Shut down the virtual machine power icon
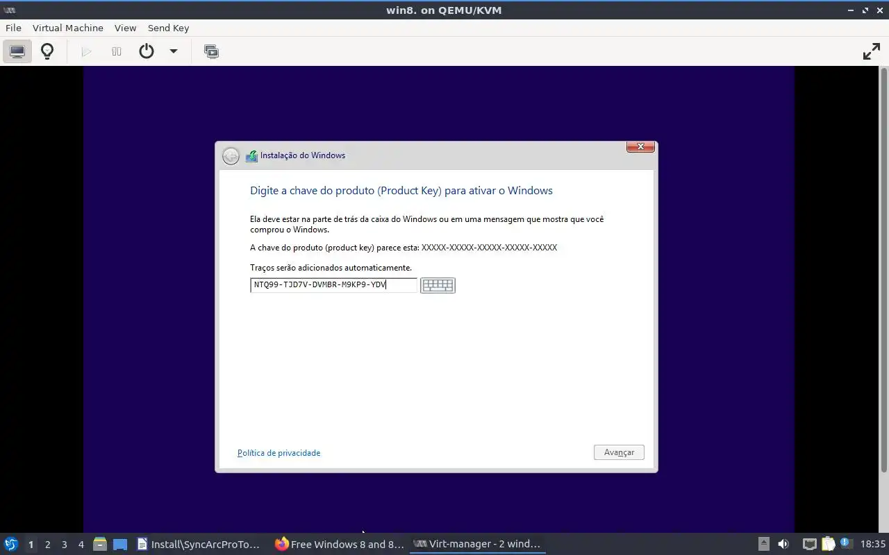This screenshot has height=555, width=889. (x=146, y=51)
